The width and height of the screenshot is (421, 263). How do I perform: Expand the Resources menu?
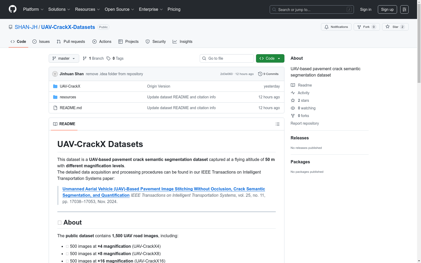[x=88, y=9]
